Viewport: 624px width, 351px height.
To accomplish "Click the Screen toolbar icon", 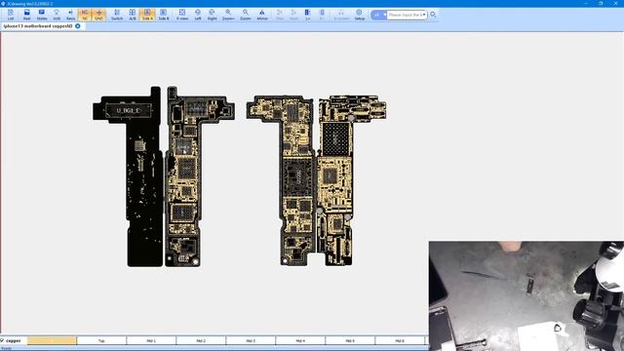I will (x=341, y=15).
